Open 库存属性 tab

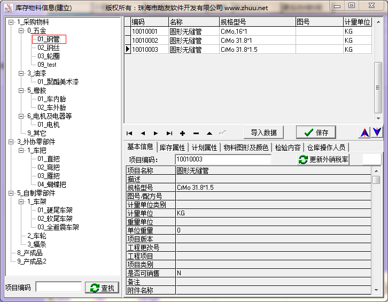172,148
